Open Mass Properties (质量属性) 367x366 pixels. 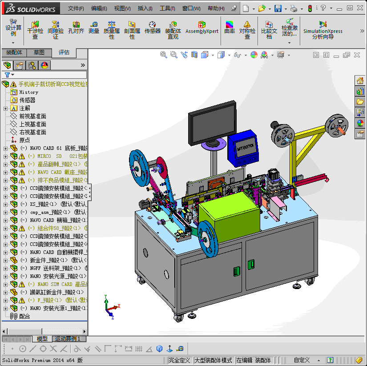point(112,30)
